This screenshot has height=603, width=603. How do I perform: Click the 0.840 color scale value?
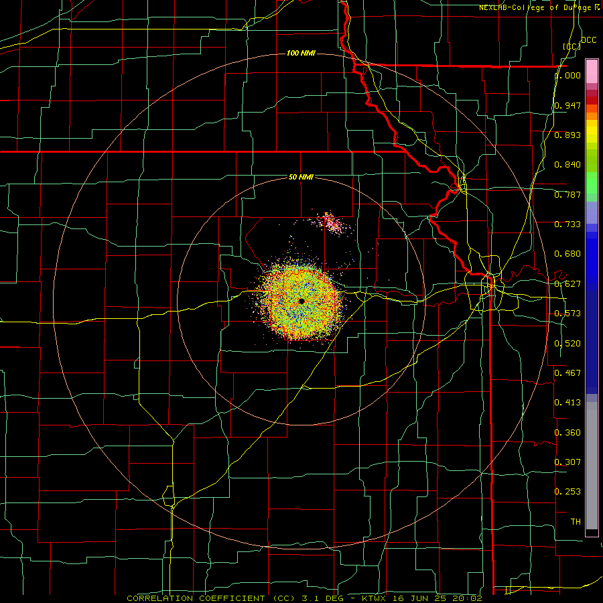[x=567, y=165]
